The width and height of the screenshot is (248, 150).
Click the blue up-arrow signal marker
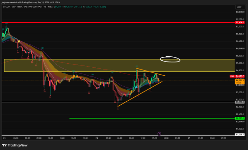[x=136, y=87]
